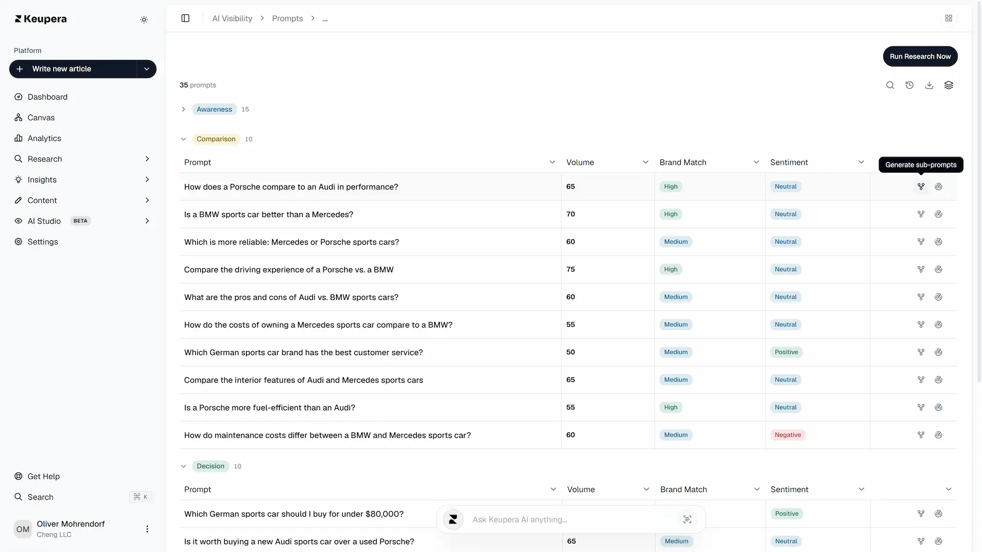982x552 pixels.
Task: Open the grid apps icon in top bar
Action: click(x=949, y=18)
